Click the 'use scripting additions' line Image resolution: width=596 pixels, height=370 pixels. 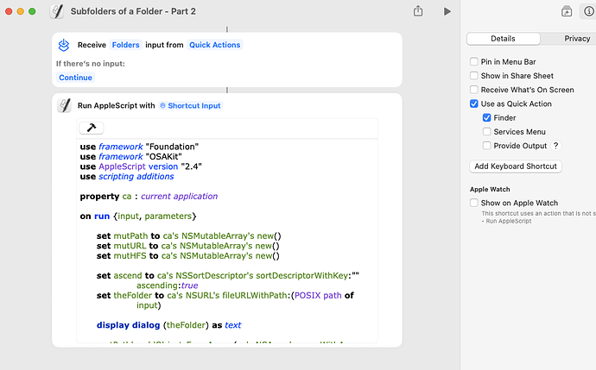click(127, 177)
